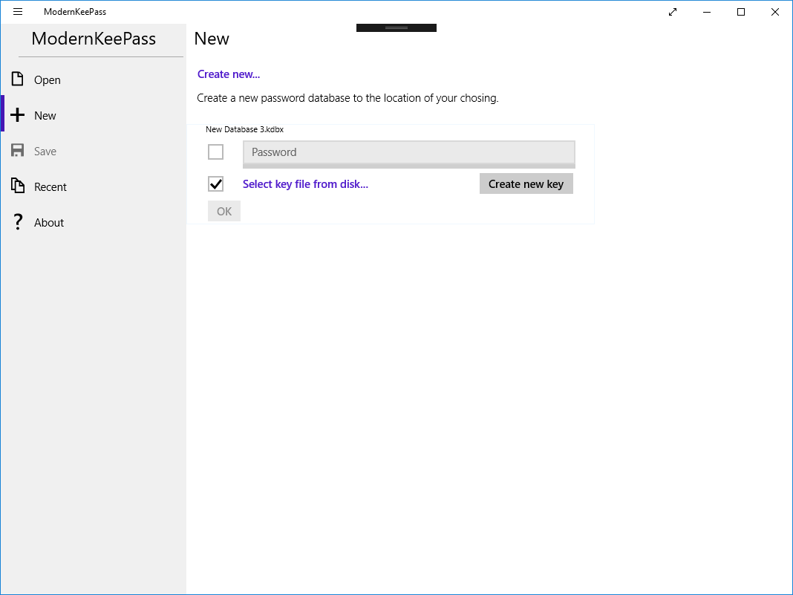Open the About sidebar item
This screenshot has height=595, width=793.
[x=49, y=222]
